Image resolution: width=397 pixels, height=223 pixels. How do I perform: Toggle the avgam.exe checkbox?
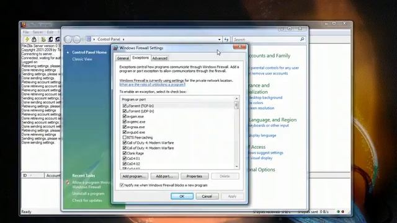[124, 116]
